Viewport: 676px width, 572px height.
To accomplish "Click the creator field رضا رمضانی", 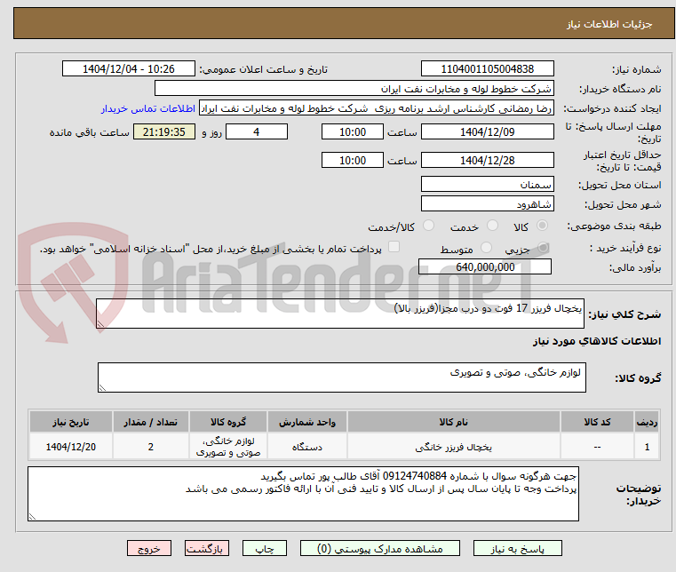I will click(377, 108).
